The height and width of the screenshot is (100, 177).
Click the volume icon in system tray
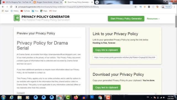tap(164, 97)
